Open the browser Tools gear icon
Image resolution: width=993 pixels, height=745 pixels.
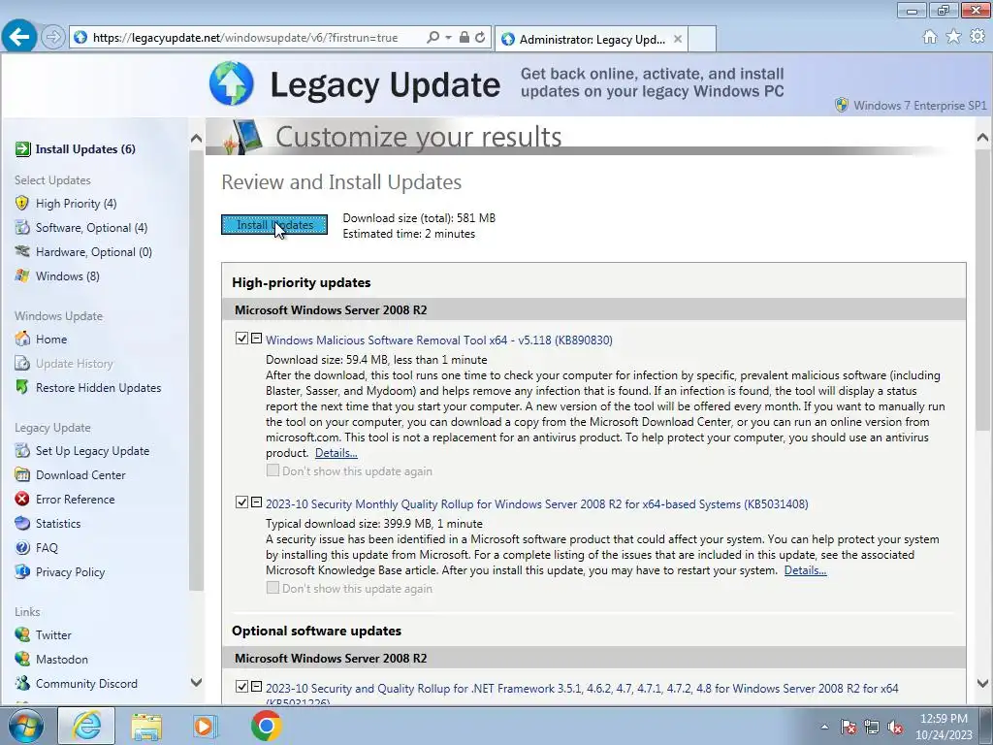(x=977, y=37)
